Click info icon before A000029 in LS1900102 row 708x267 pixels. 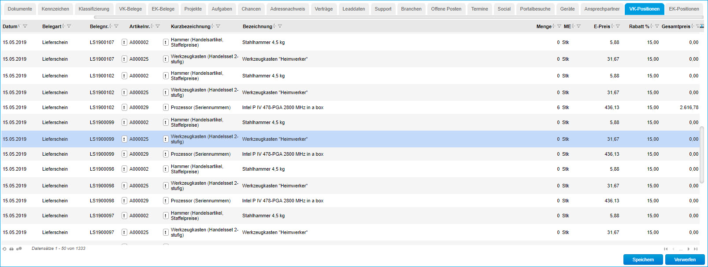tap(124, 107)
